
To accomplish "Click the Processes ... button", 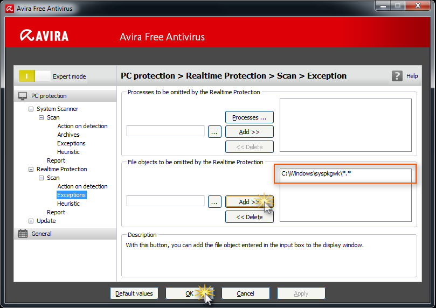I will pyautogui.click(x=250, y=117).
